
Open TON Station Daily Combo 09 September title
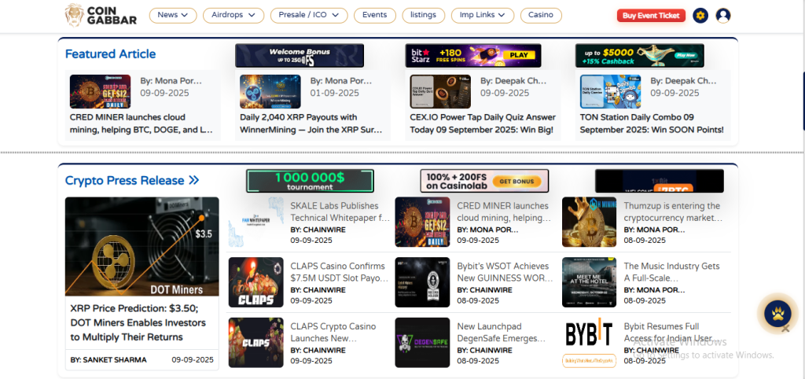(652, 123)
